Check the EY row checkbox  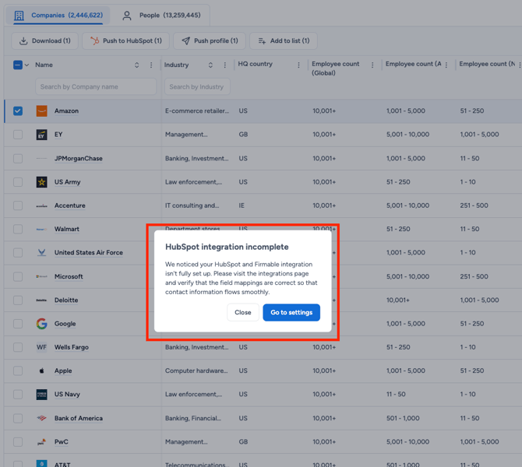point(18,135)
